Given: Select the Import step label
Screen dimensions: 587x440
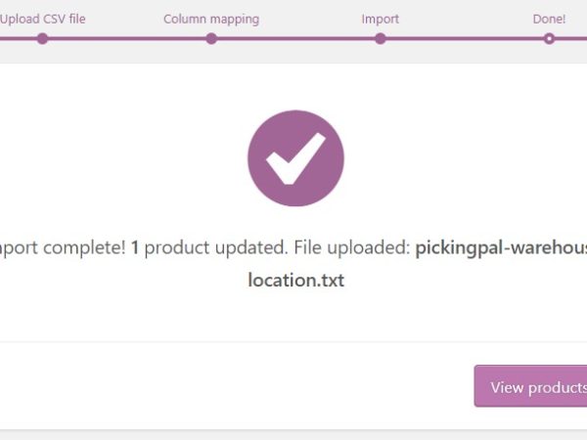Looking at the screenshot, I should pos(381,19).
